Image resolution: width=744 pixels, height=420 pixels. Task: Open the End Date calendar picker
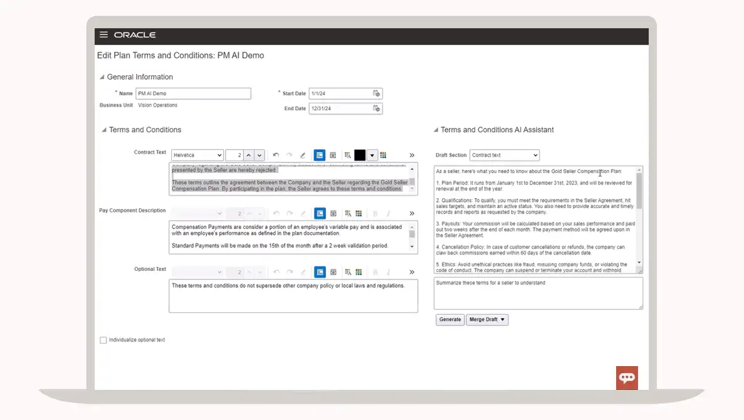(x=377, y=108)
